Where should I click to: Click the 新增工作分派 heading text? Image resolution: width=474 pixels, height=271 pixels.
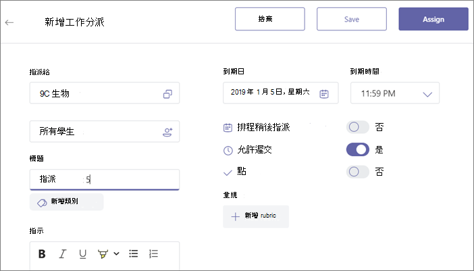[74, 22]
